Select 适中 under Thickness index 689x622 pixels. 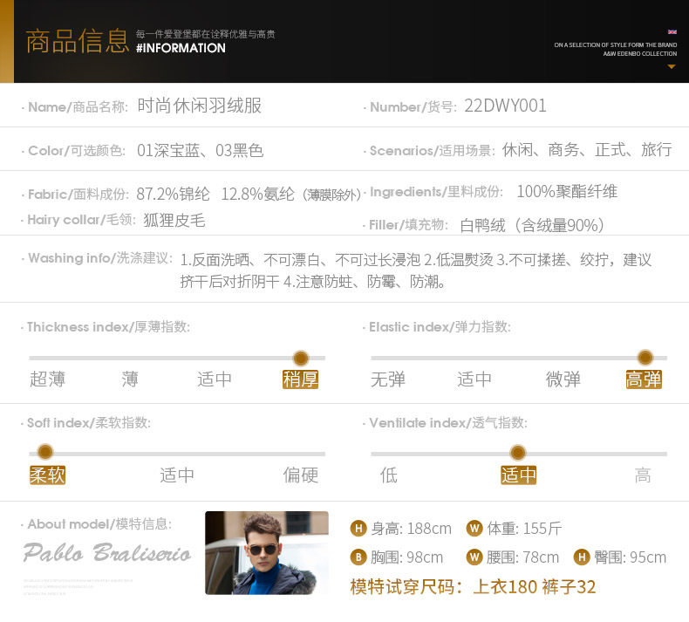pyautogui.click(x=215, y=379)
